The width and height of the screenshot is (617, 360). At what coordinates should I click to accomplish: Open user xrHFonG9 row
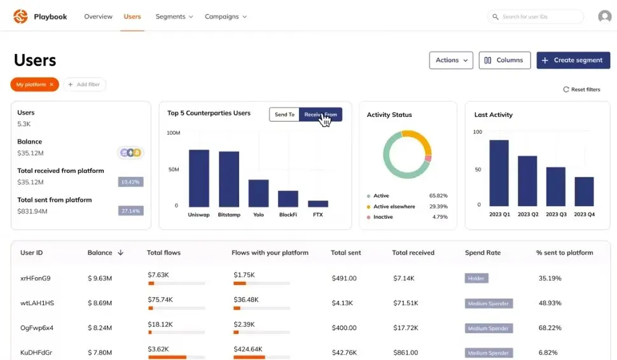click(x=36, y=278)
